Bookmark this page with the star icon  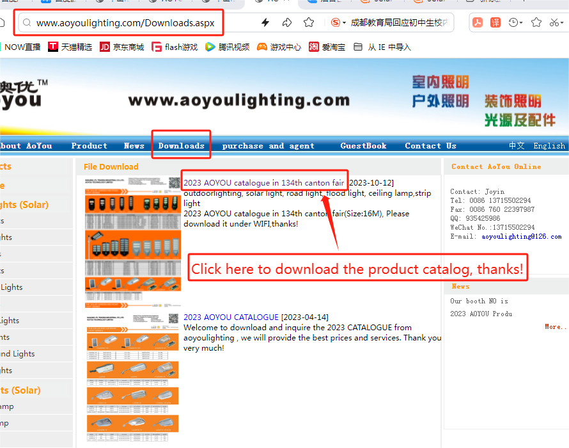click(x=309, y=23)
